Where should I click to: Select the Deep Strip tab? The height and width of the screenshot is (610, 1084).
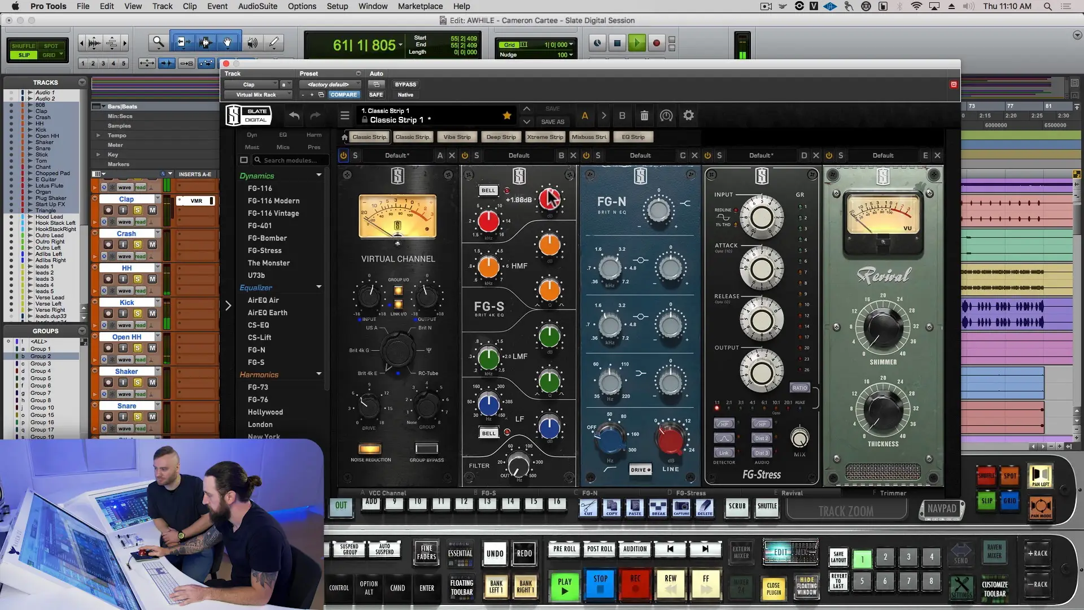coord(501,137)
